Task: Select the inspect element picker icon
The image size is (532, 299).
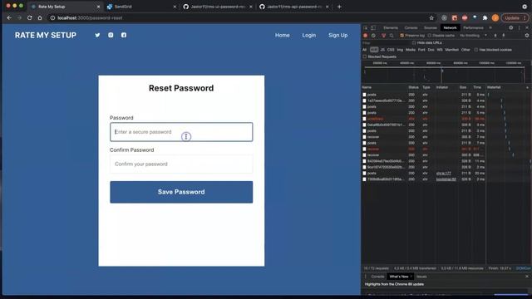Action: (366, 27)
